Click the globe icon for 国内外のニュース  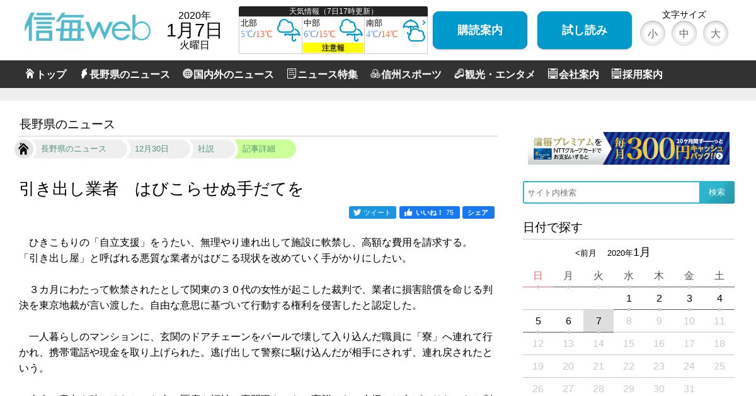188,74
